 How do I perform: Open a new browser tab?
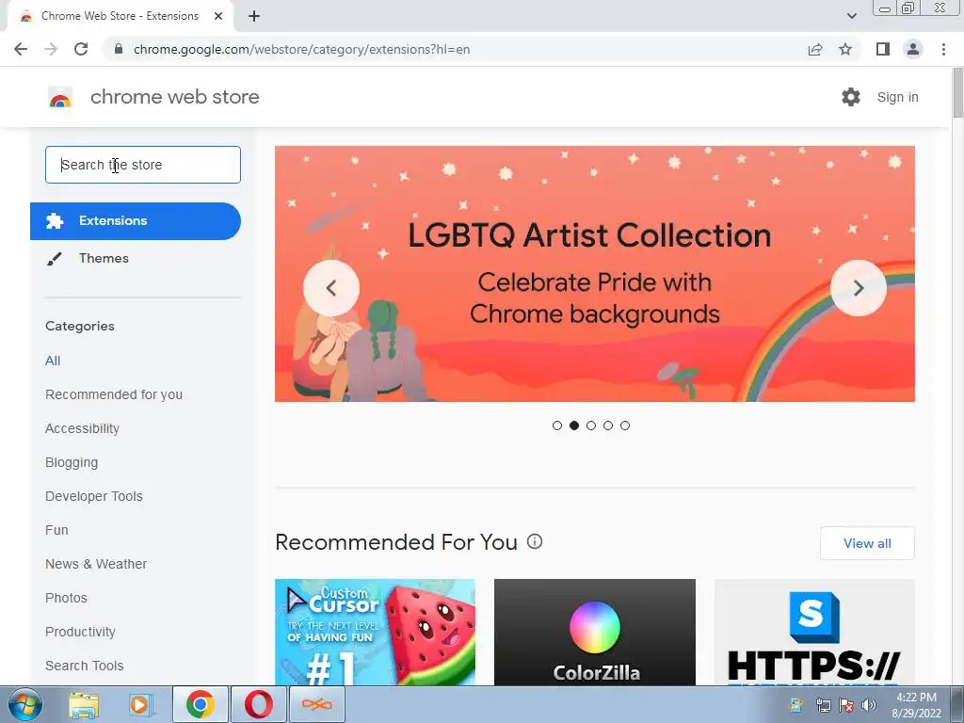(x=254, y=16)
